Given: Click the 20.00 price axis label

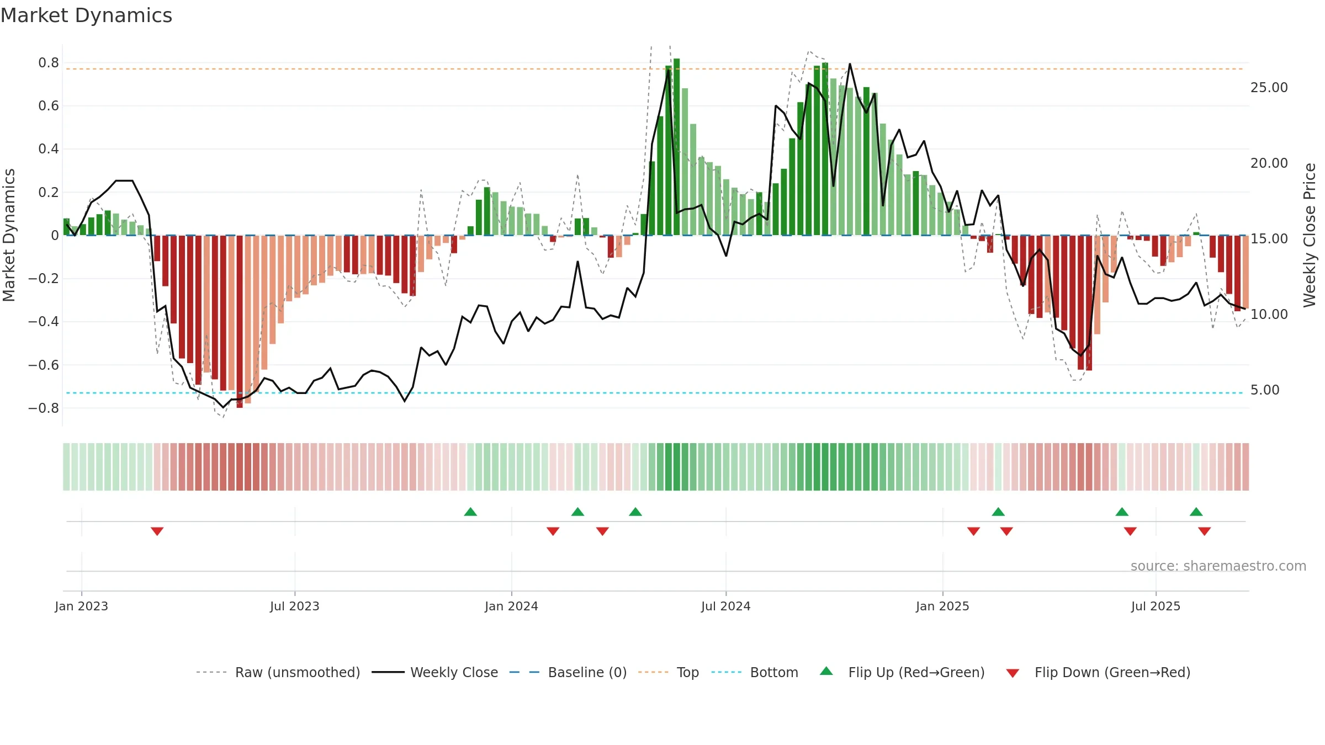Looking at the screenshot, I should (x=1269, y=163).
